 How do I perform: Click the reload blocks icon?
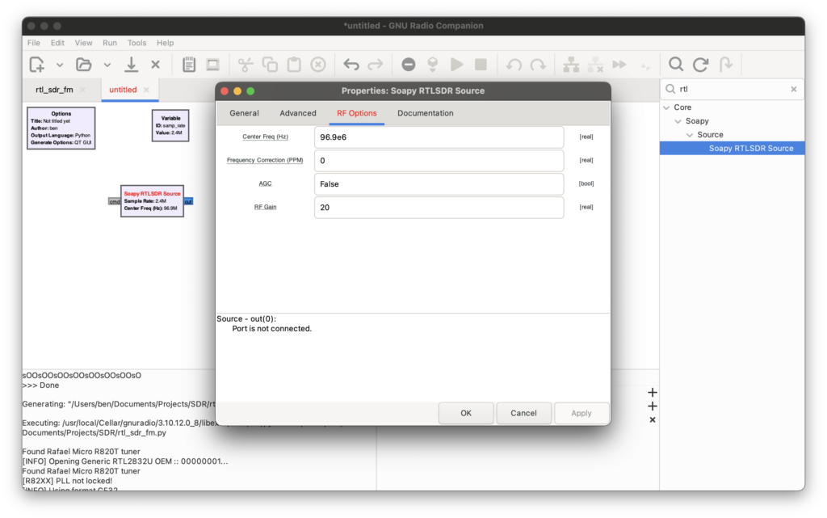[x=701, y=65]
